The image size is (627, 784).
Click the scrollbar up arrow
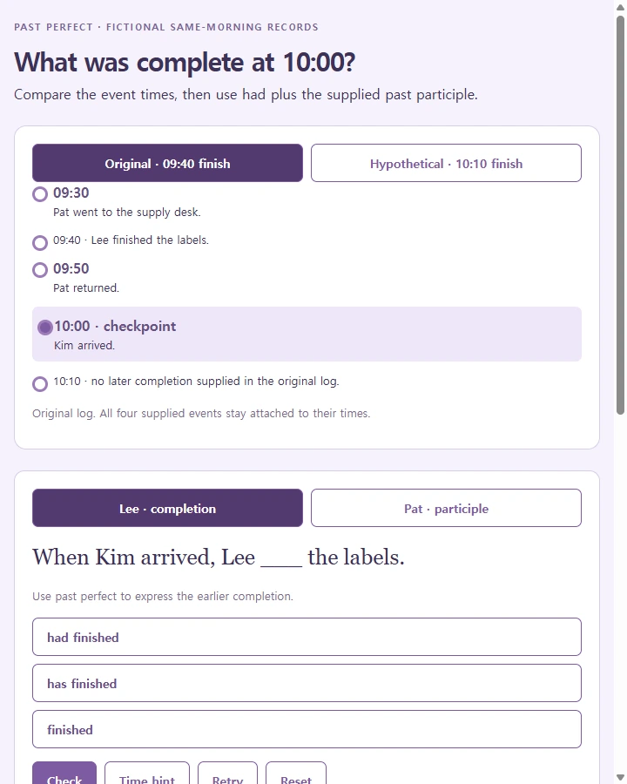click(620, 7)
